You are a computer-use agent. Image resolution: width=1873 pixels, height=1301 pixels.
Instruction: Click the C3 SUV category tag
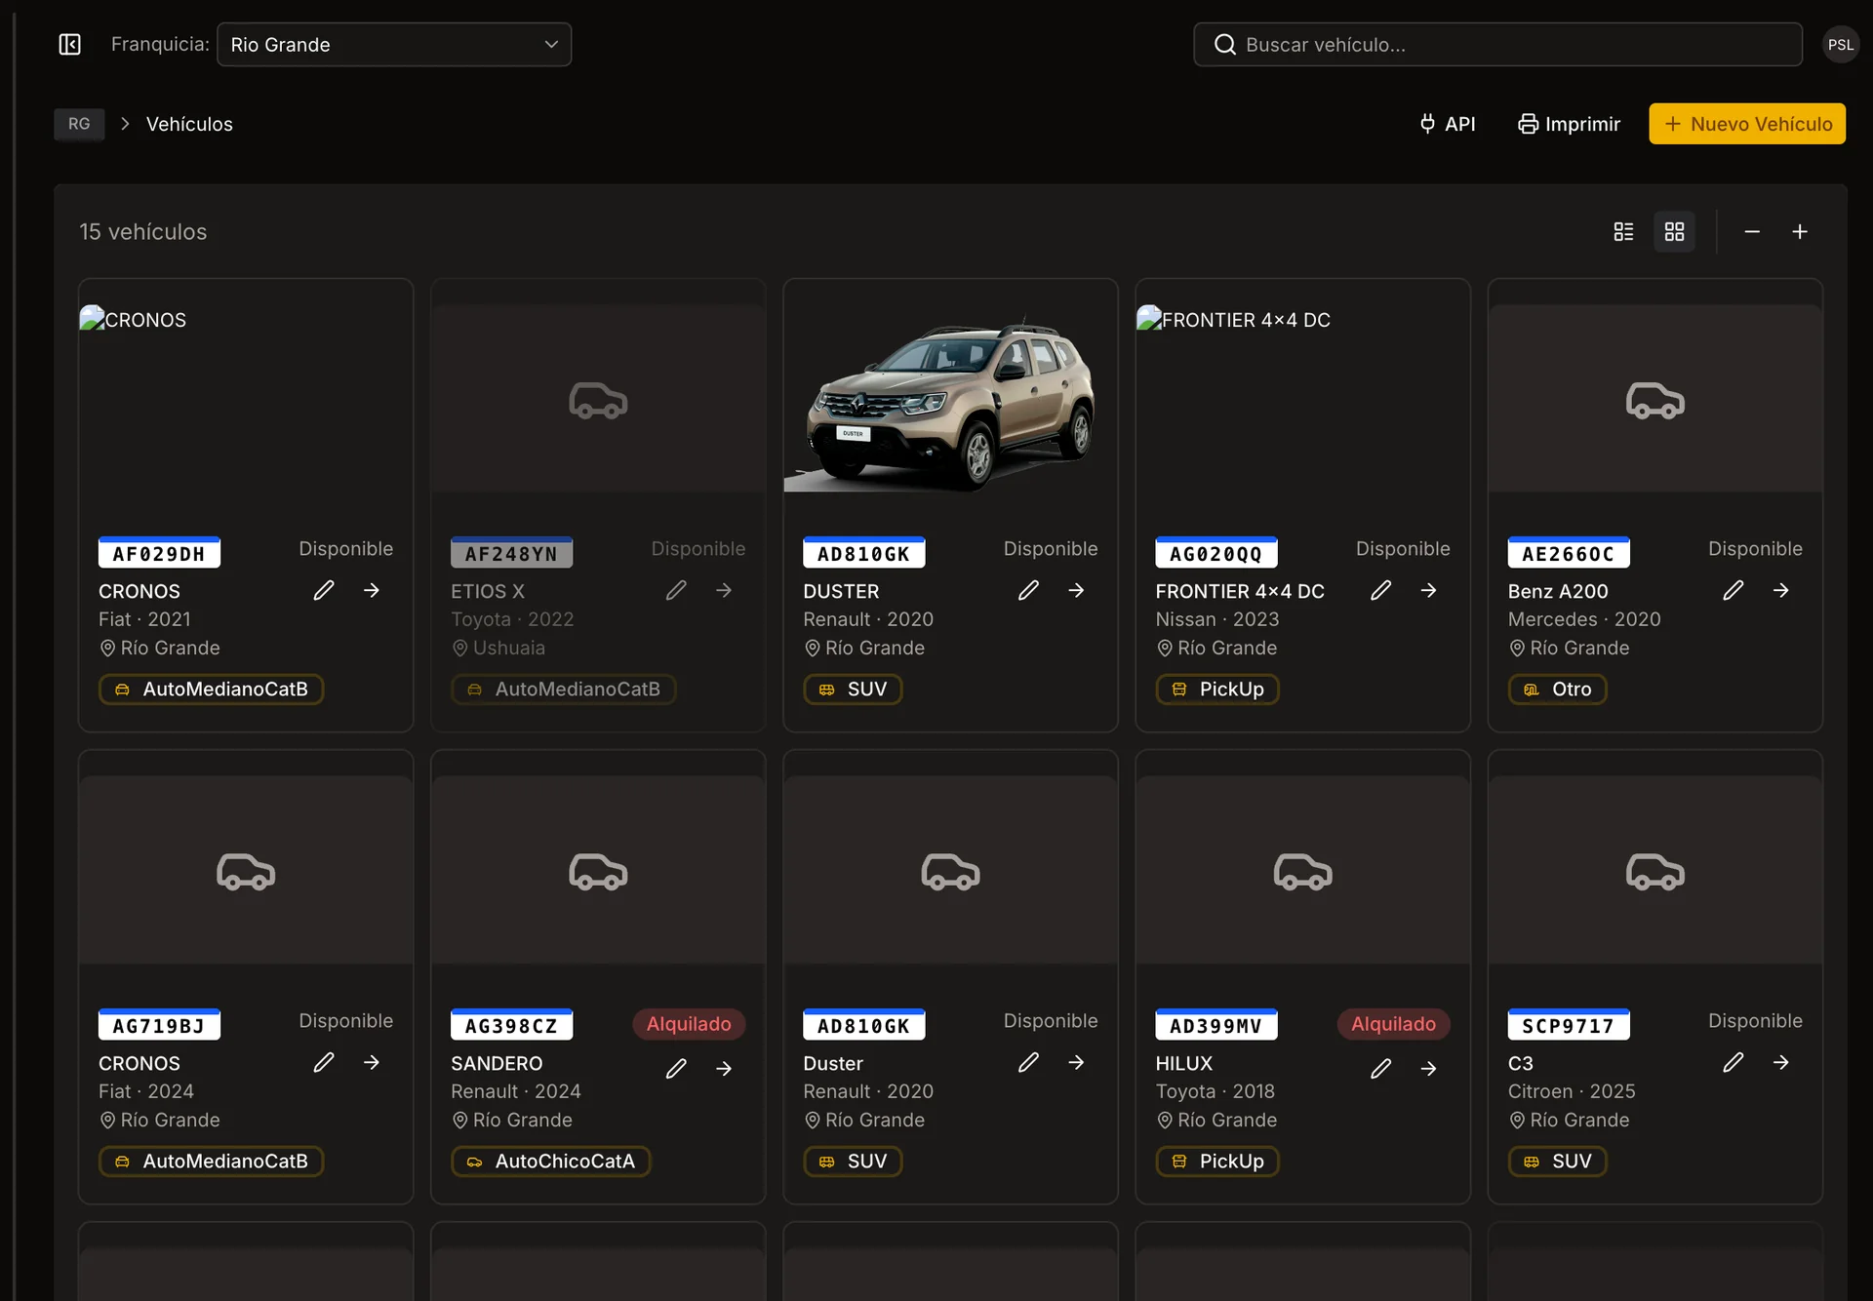(1557, 1162)
